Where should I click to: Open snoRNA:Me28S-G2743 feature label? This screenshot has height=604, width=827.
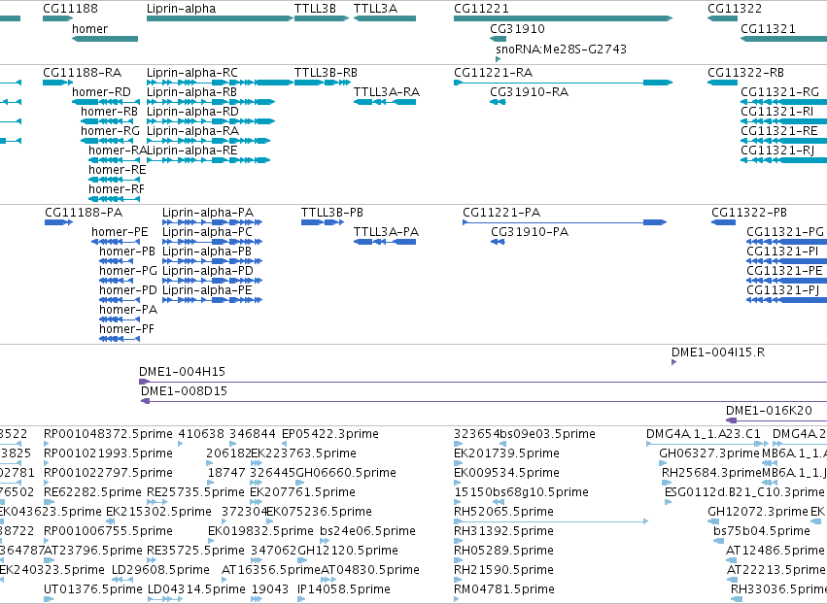pyautogui.click(x=561, y=49)
